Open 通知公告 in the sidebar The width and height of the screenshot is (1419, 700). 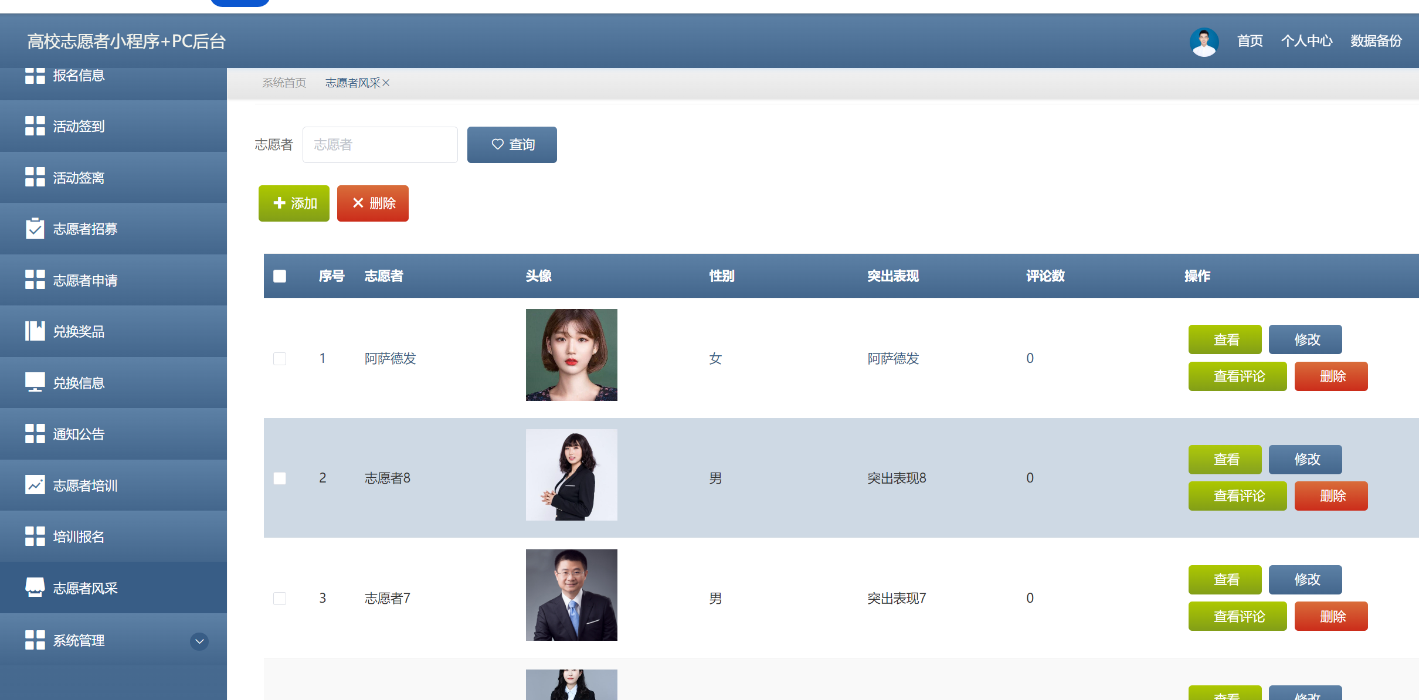pyautogui.click(x=113, y=434)
